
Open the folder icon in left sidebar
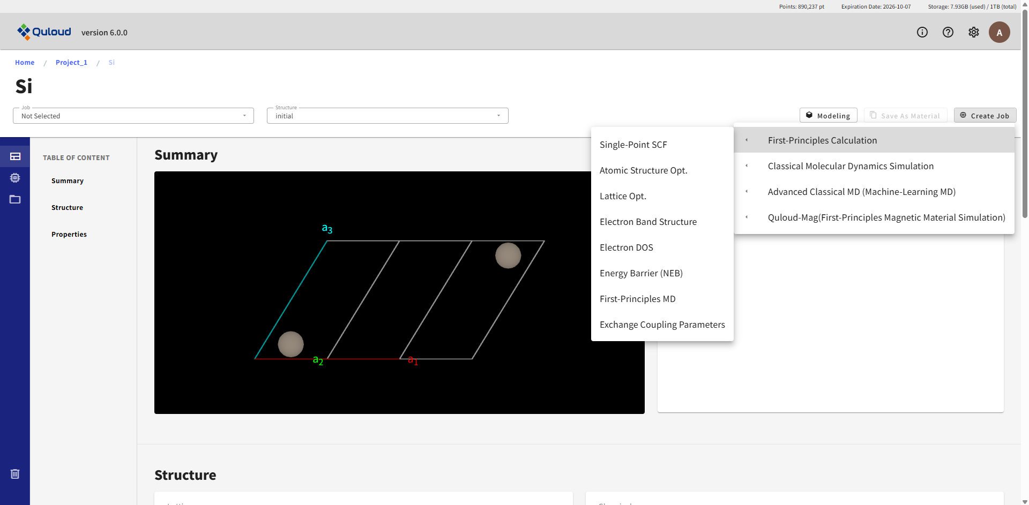15,199
